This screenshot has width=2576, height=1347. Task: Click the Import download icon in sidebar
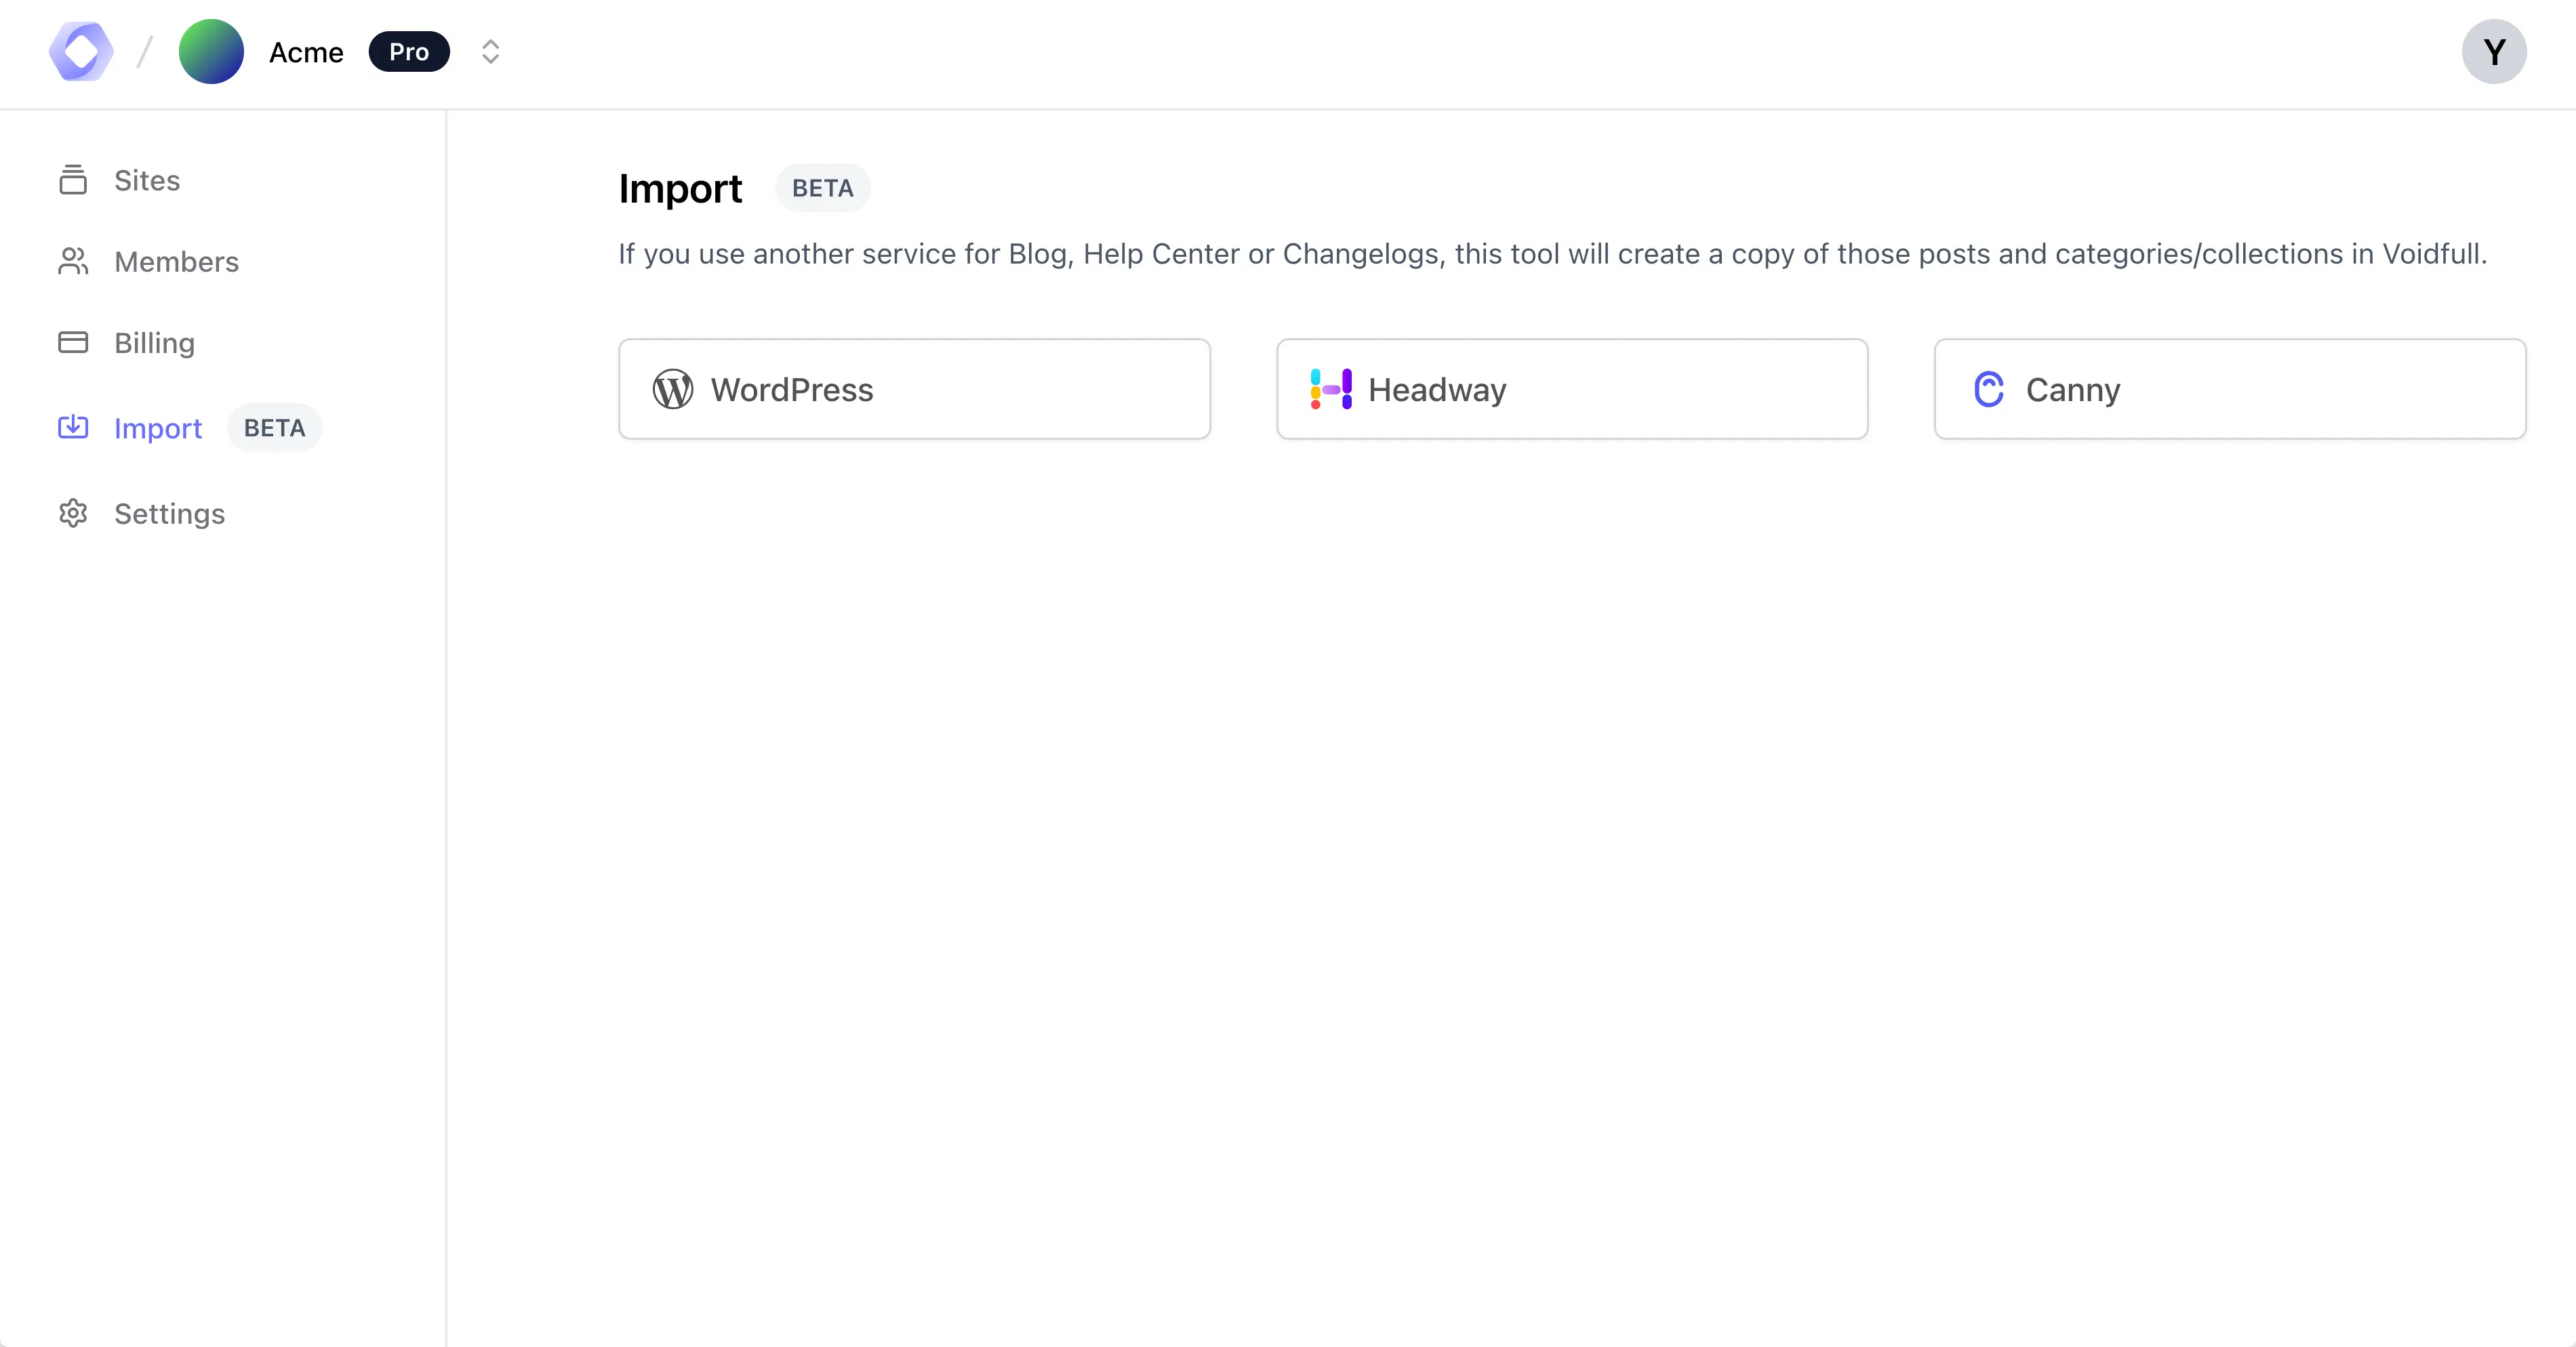click(x=73, y=428)
